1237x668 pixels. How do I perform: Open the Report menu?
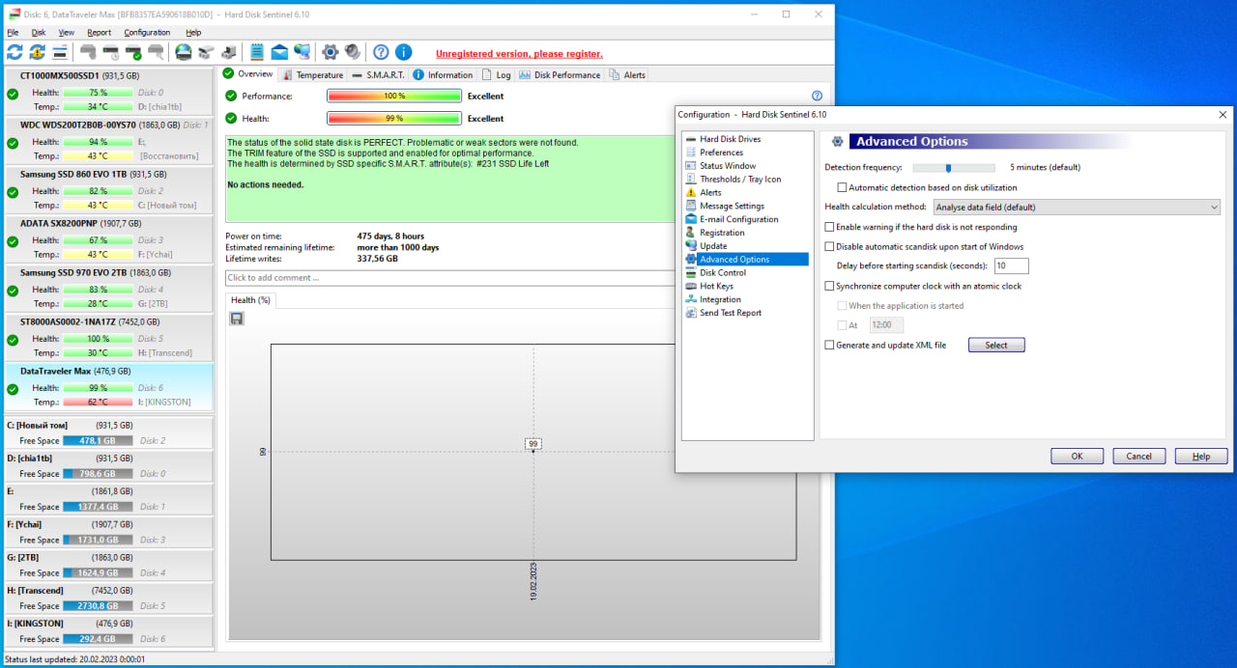click(100, 32)
